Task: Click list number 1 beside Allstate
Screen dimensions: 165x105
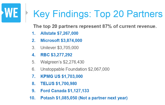Action: point(34,33)
